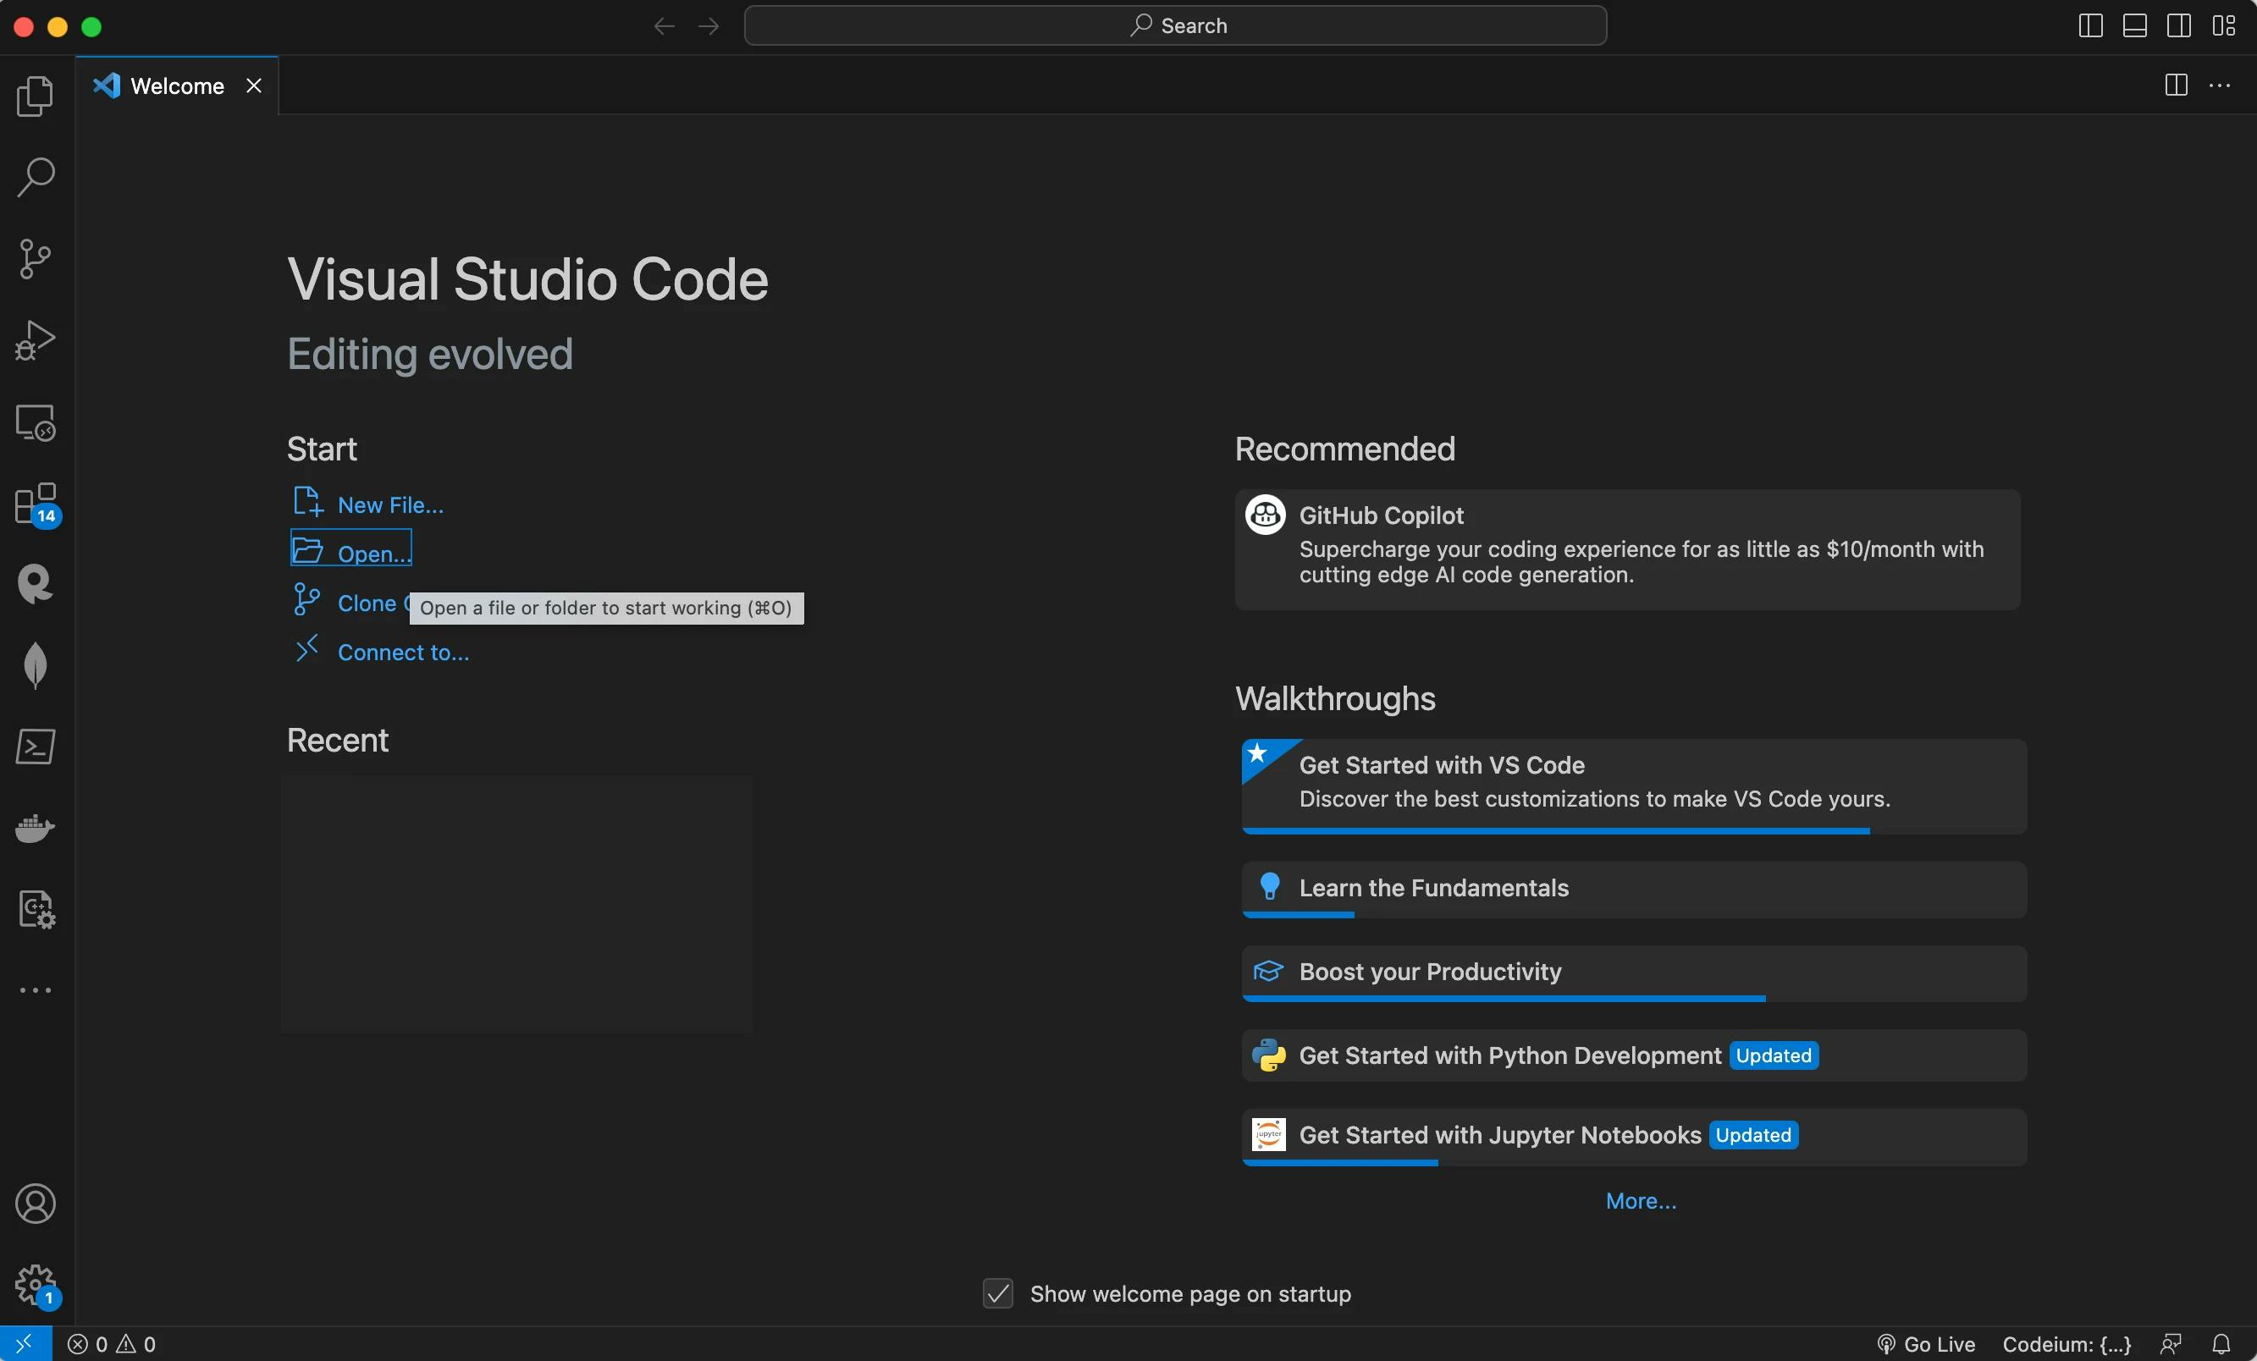
Task: Open Remote Explorer in activity bar
Action: [x=35, y=422]
